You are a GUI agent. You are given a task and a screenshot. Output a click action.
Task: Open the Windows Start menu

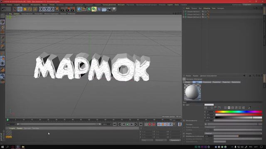tap(2, 147)
